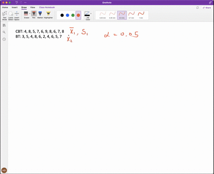The width and height of the screenshot is (214, 174).
Task: Set pen thickness to 0.7 mm
Action: [132, 15]
